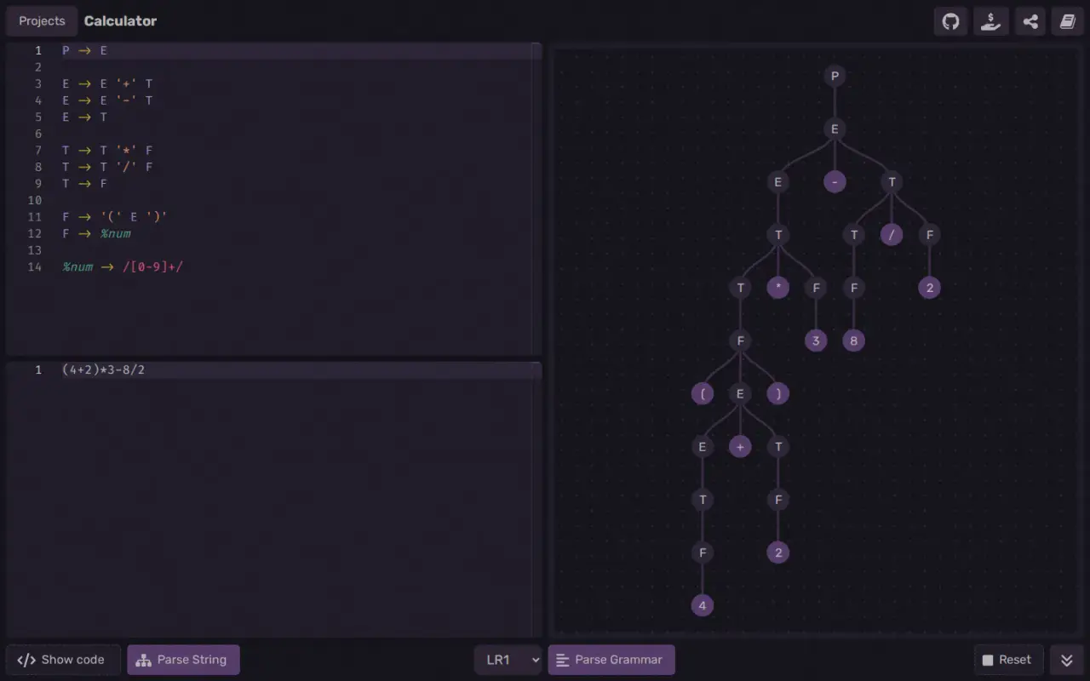The width and height of the screenshot is (1090, 681).
Task: Click grammar line E → T
Action: point(85,117)
